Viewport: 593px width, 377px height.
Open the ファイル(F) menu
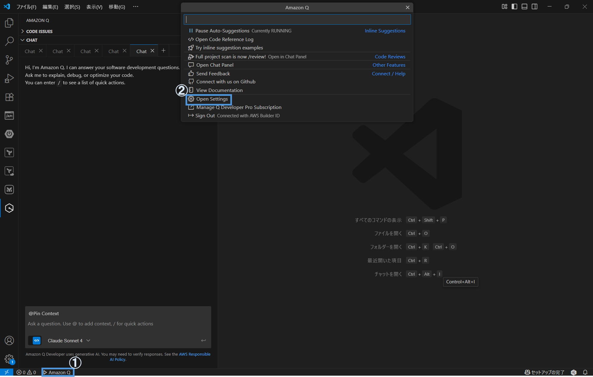pyautogui.click(x=26, y=7)
